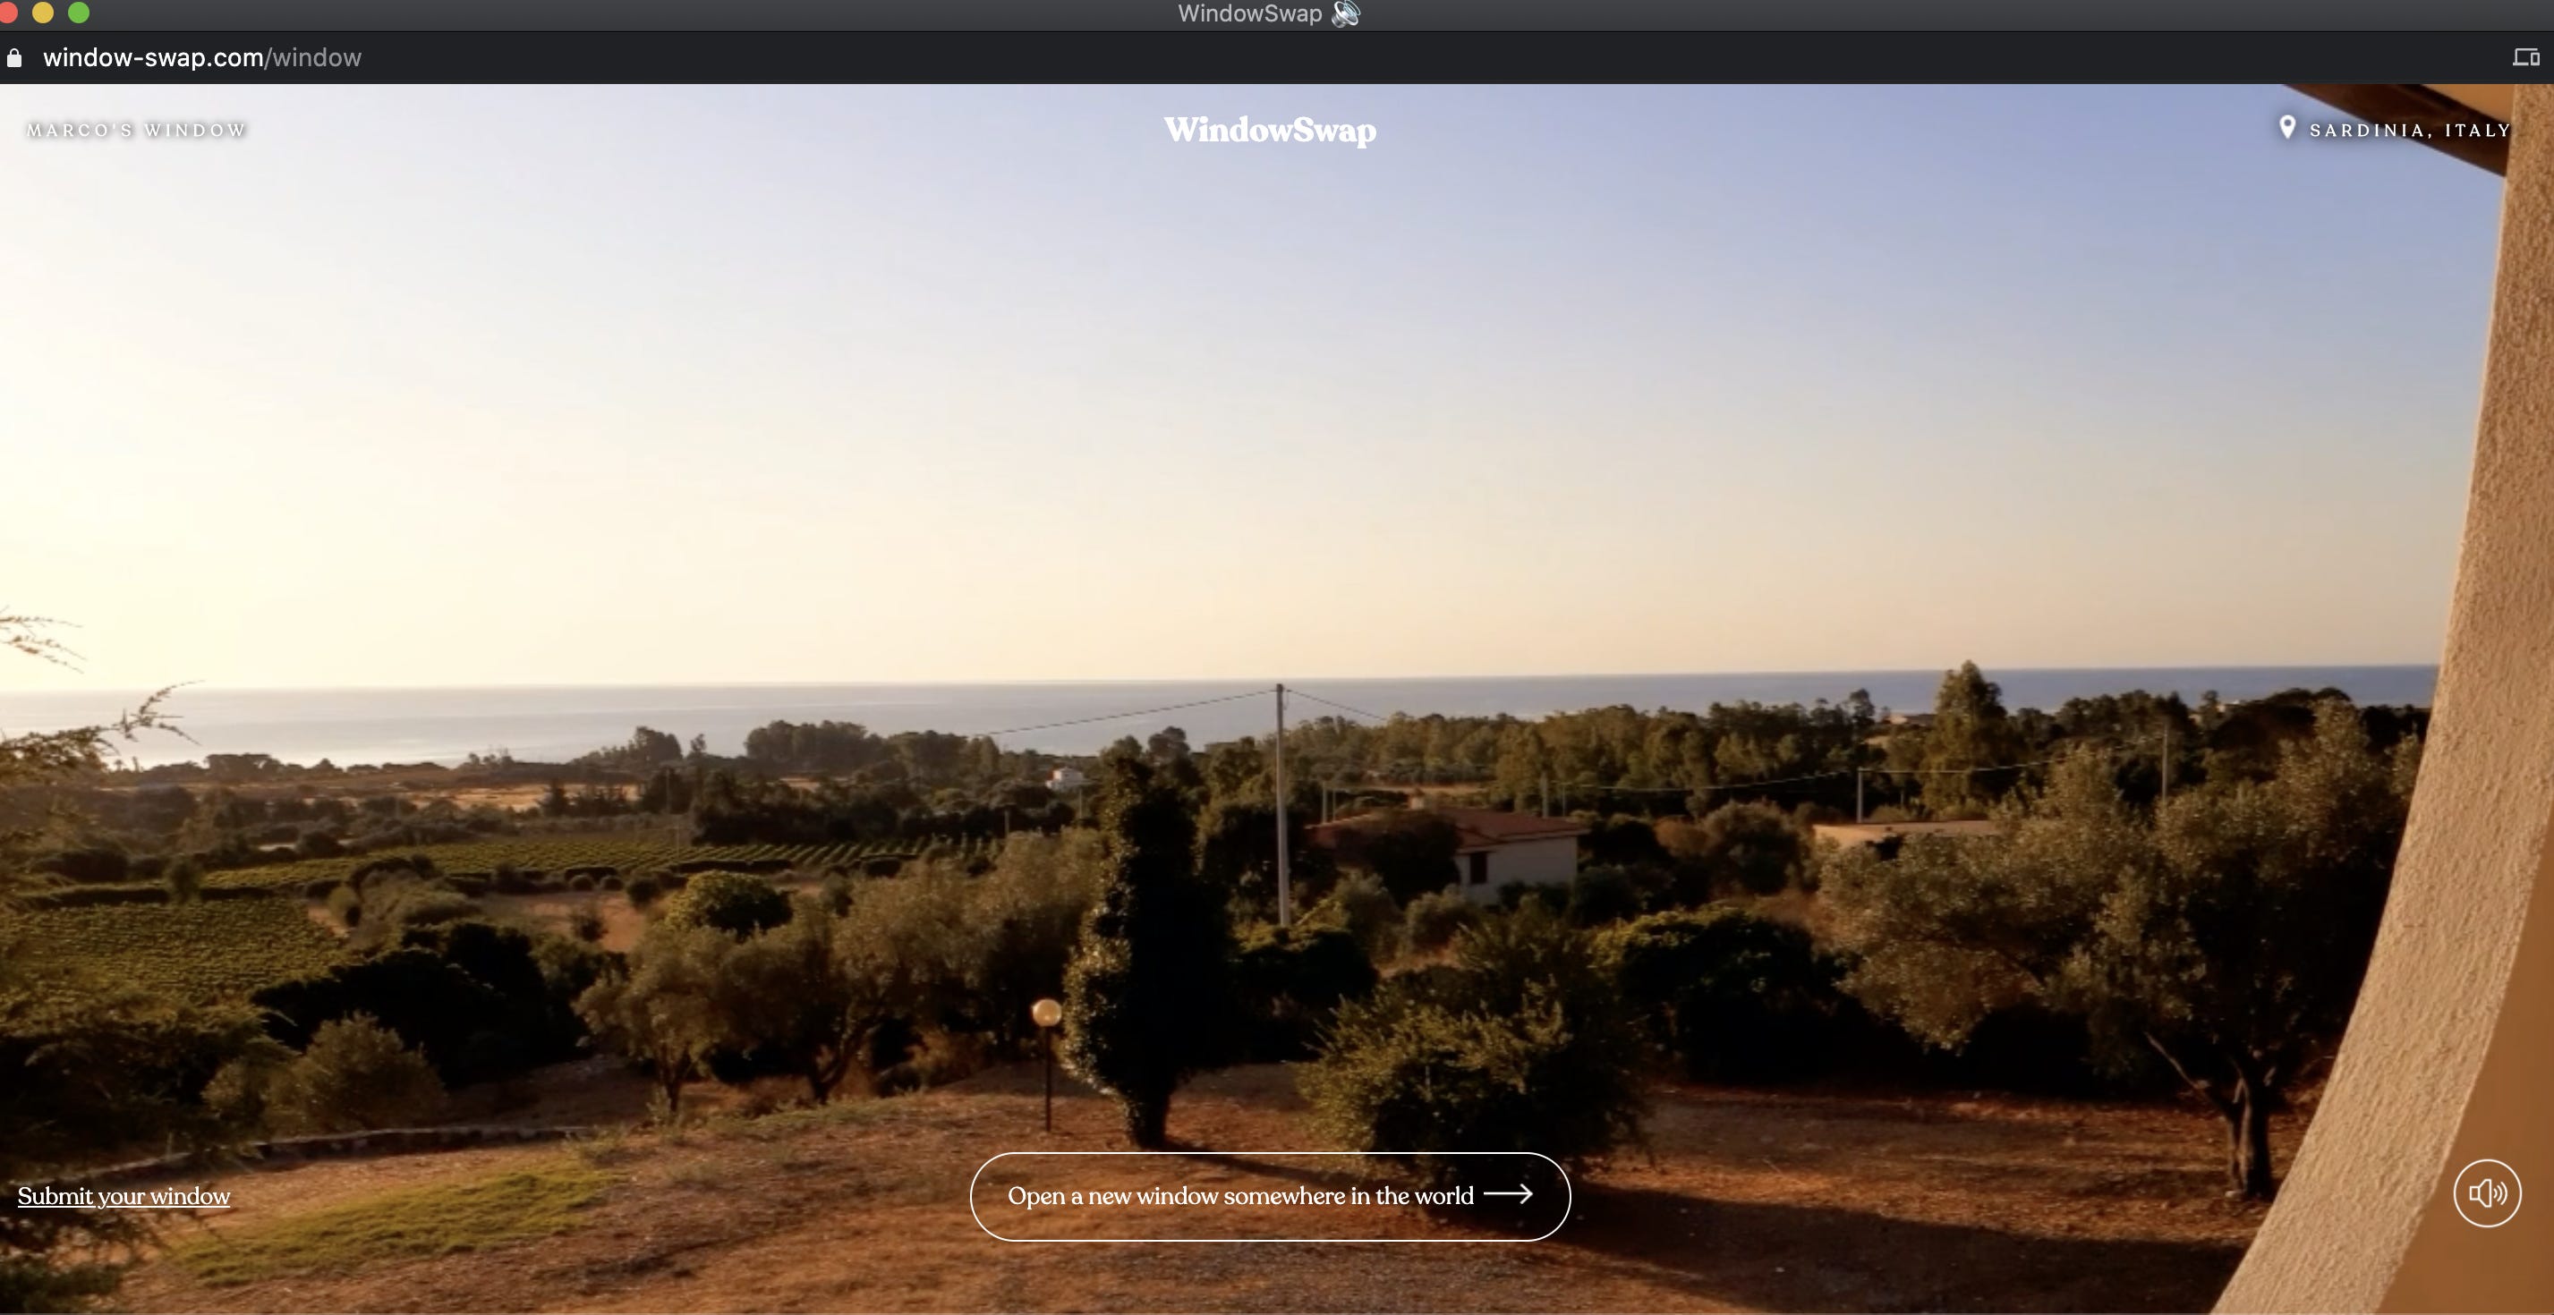Click the "Sardinia, Italy" location text
2554x1315 pixels.
[x=2409, y=130]
